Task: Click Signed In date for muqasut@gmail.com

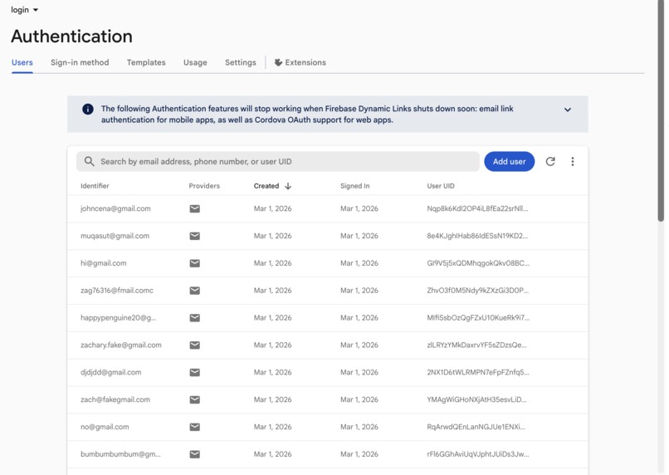Action: tap(359, 236)
